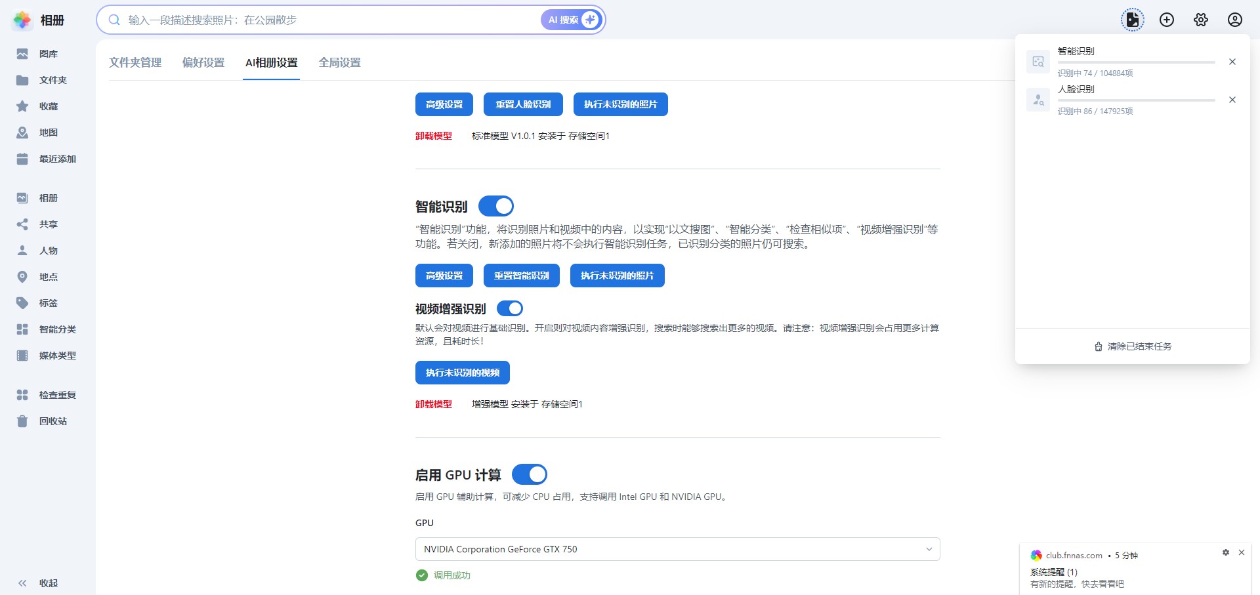Switch to the 文件夹管理 tab
This screenshot has width=1260, height=595.
click(135, 62)
